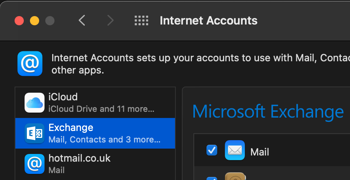Screen dimensions: 350x180
Task: Click the Internet Accounts @ header icon
Action: (x=30, y=64)
